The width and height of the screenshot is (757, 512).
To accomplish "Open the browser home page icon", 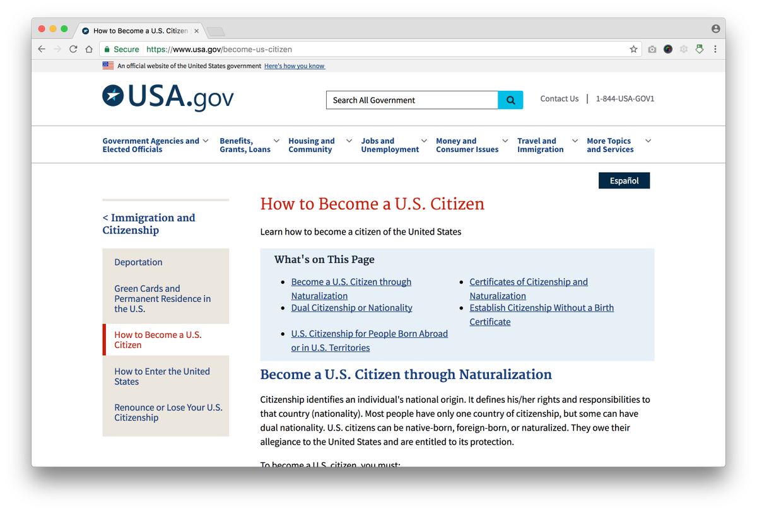I will pyautogui.click(x=89, y=49).
